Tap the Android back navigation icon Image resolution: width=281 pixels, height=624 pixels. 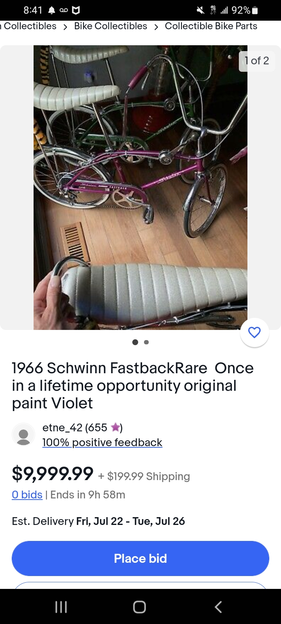[x=218, y=607]
